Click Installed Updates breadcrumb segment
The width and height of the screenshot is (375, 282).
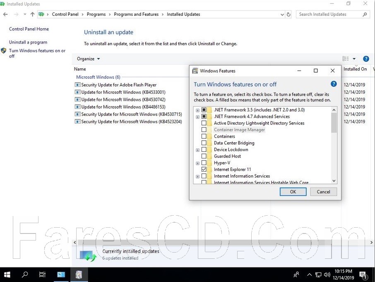coord(183,15)
